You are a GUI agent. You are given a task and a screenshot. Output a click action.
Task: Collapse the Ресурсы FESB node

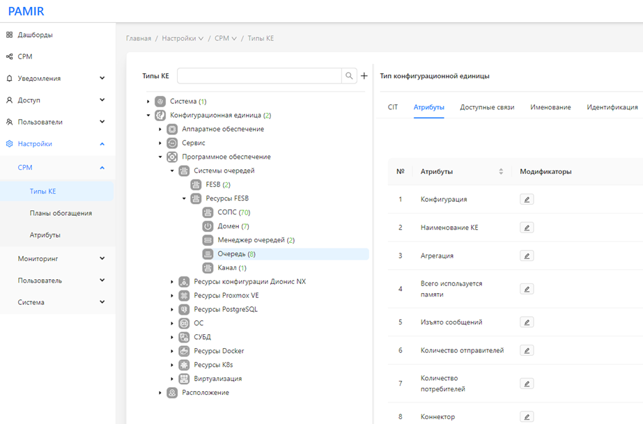pyautogui.click(x=184, y=198)
